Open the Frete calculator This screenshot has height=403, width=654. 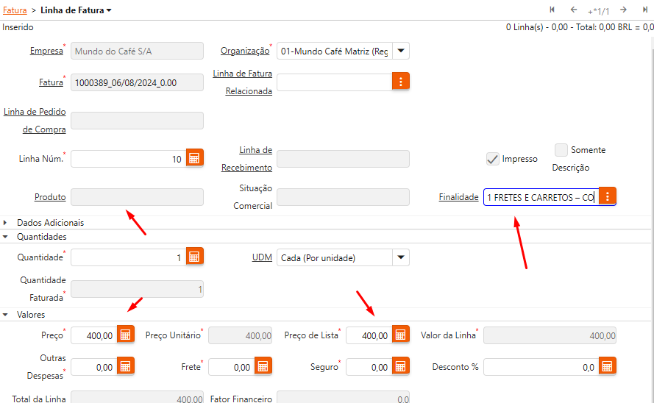click(x=263, y=366)
